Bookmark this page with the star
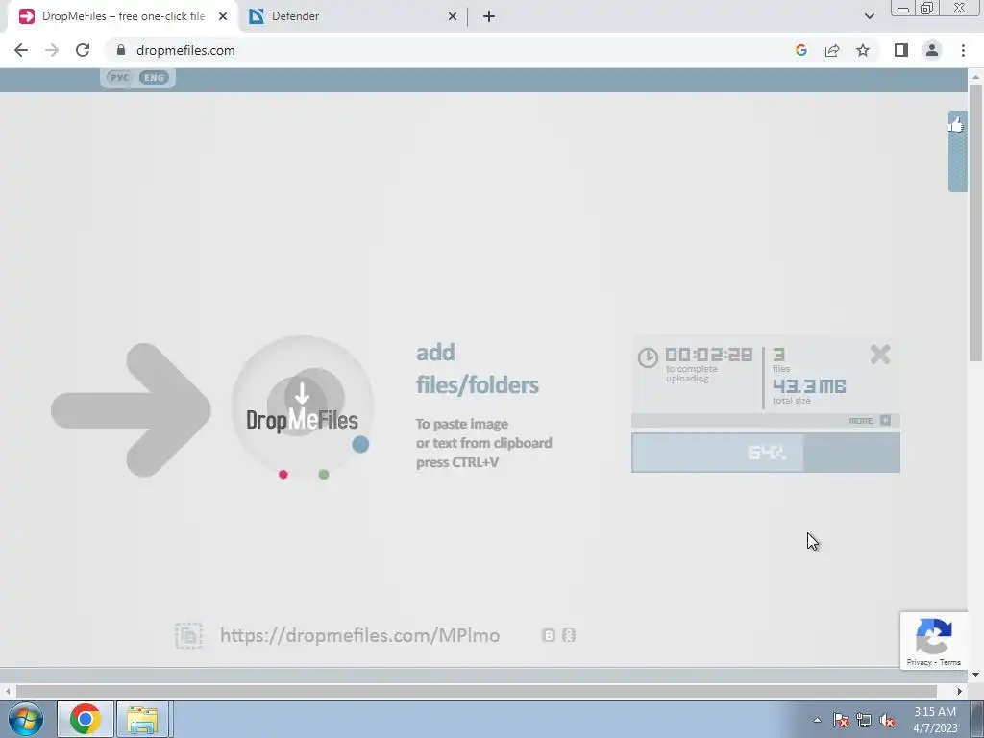Screen dimensions: 984x738 click(x=863, y=50)
